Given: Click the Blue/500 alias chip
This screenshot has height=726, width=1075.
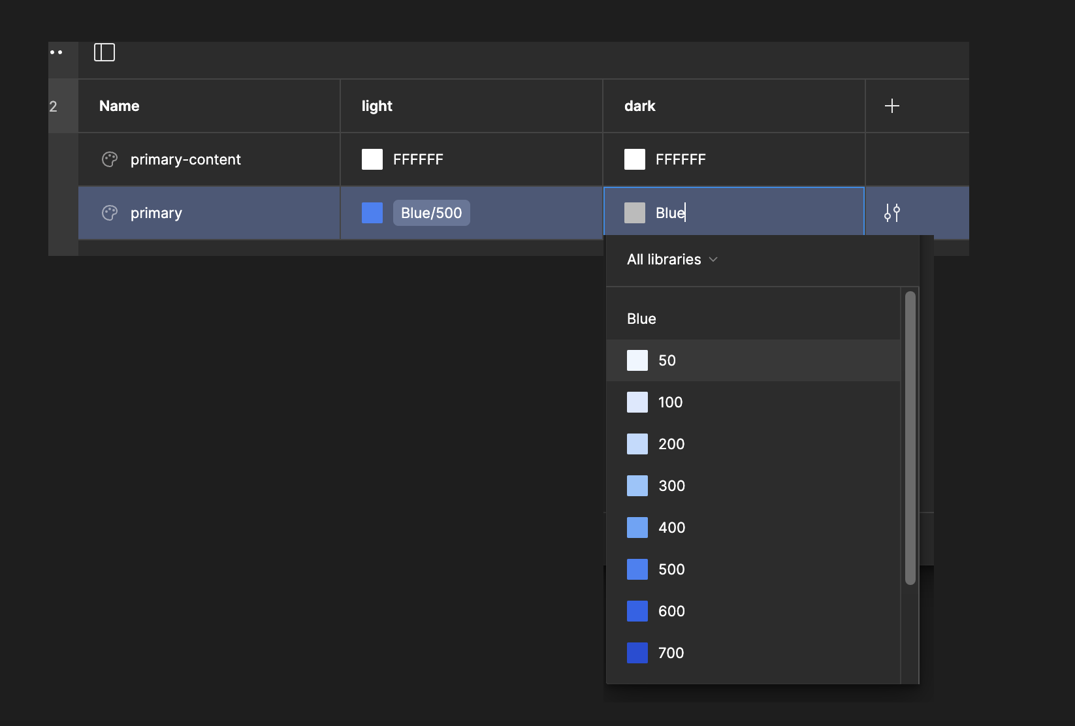Looking at the screenshot, I should [x=431, y=213].
